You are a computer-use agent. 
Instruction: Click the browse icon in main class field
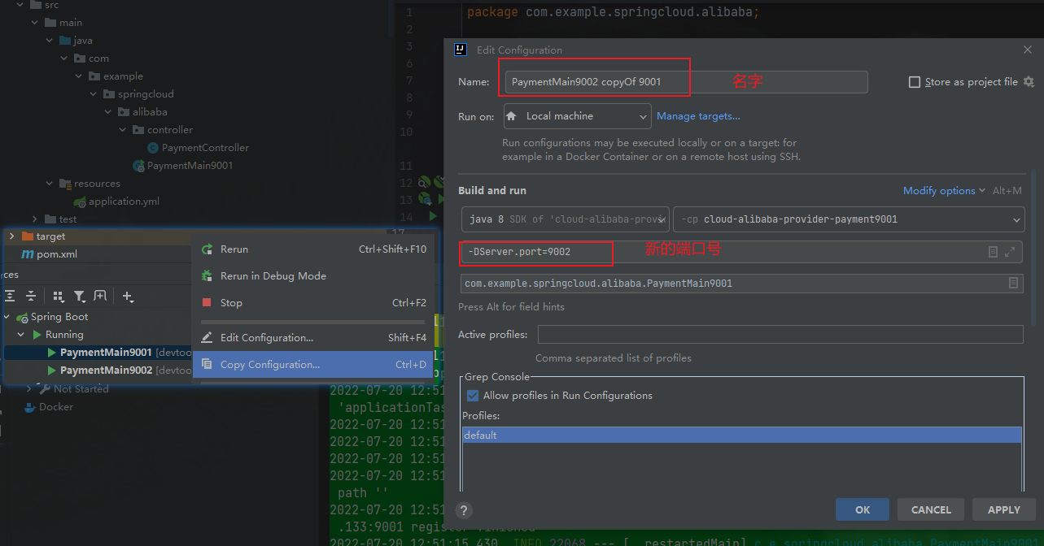coord(1013,283)
